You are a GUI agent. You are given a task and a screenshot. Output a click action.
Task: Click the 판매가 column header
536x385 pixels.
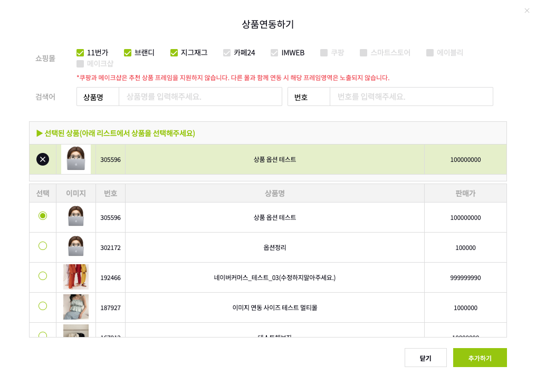(465, 194)
